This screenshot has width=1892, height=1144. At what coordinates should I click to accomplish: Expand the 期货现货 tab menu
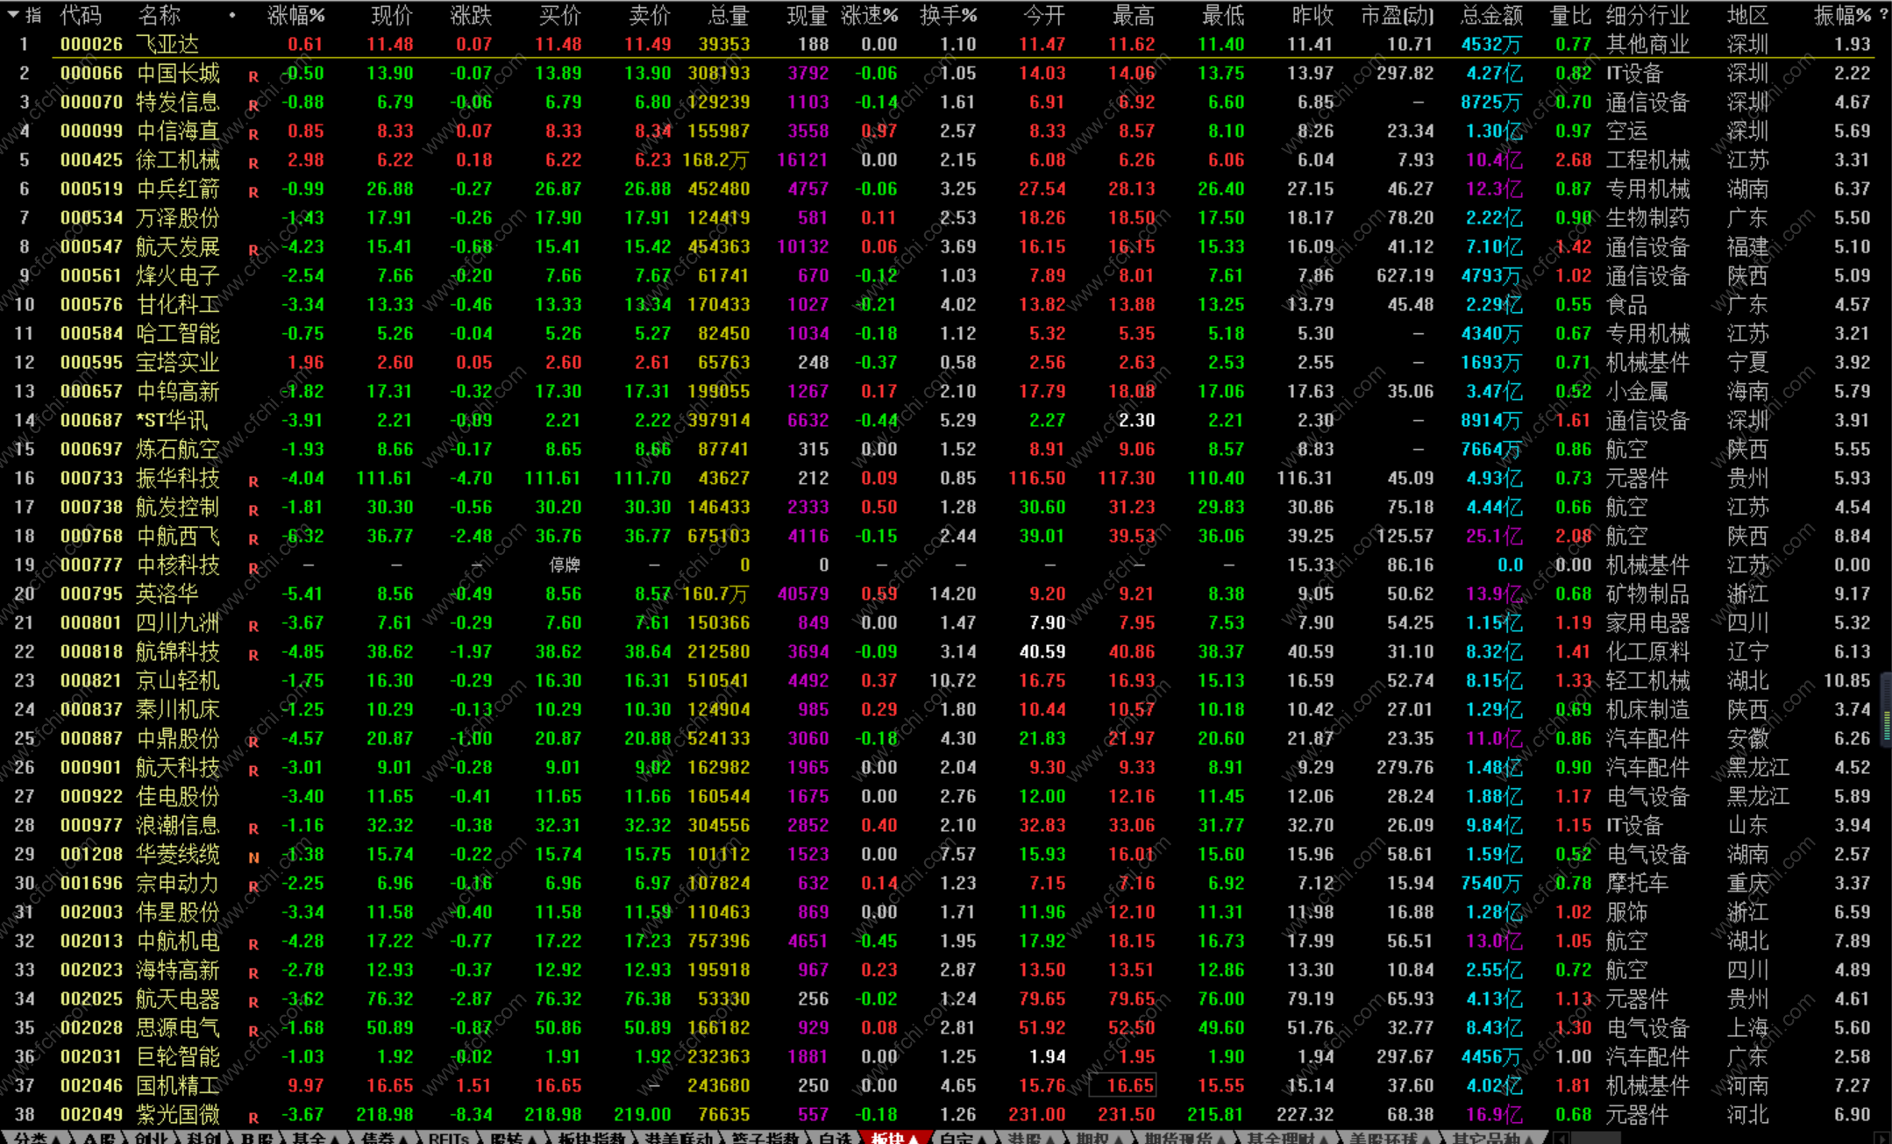[x=1183, y=1138]
